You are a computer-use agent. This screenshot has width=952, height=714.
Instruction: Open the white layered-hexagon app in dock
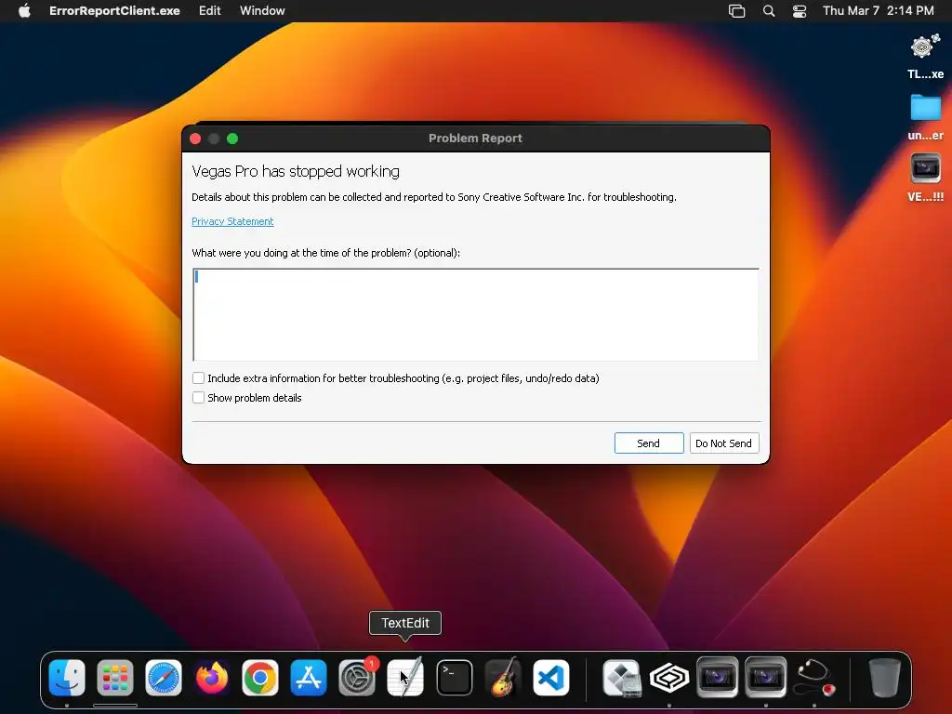point(669,678)
